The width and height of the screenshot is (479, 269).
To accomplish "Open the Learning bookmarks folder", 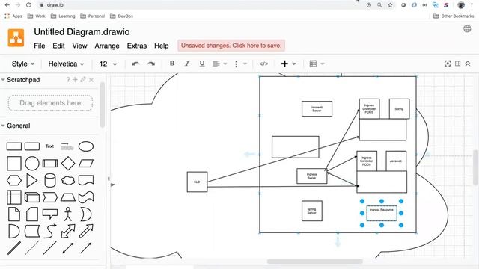I will click(x=63, y=16).
